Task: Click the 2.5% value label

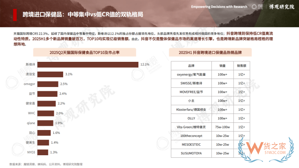Action: pyautogui.click(x=64, y=84)
